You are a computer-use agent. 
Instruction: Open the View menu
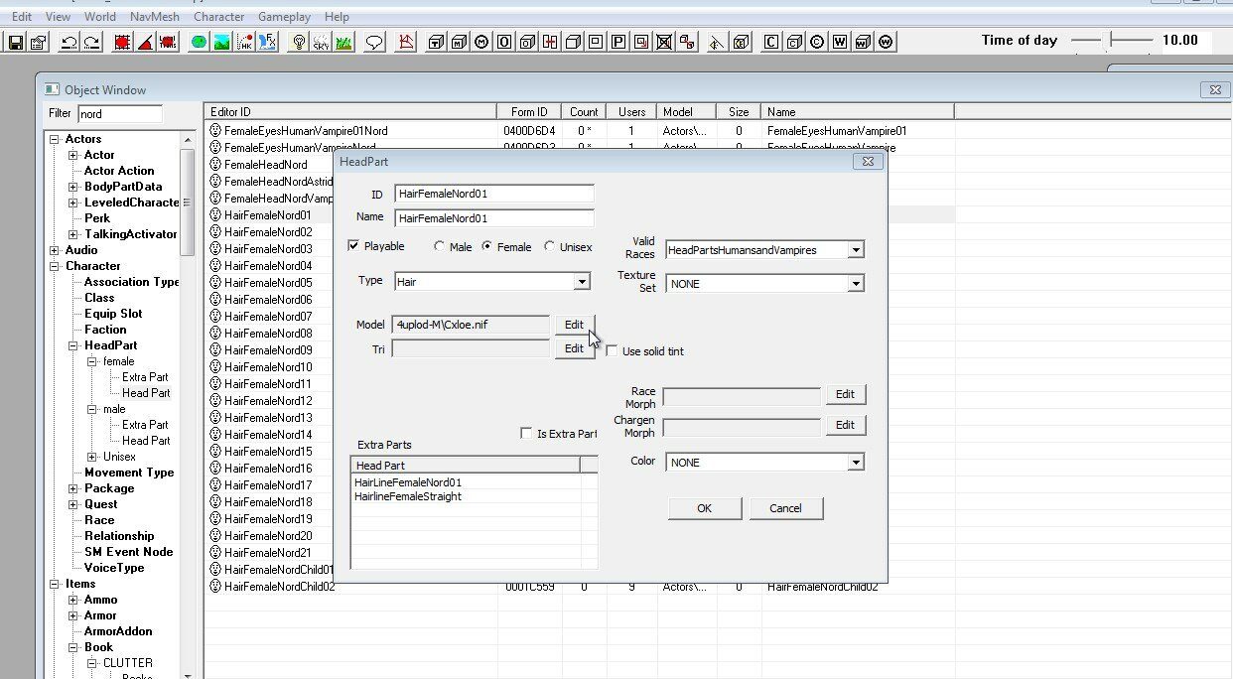pyautogui.click(x=58, y=17)
